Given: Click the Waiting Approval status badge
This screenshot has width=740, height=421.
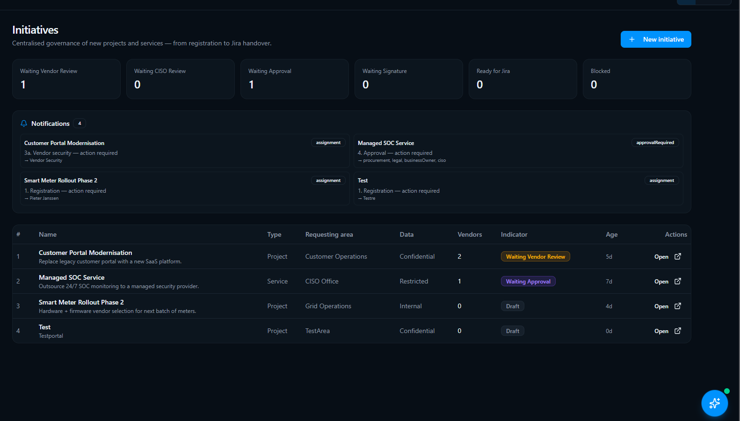Looking at the screenshot, I should coord(528,282).
